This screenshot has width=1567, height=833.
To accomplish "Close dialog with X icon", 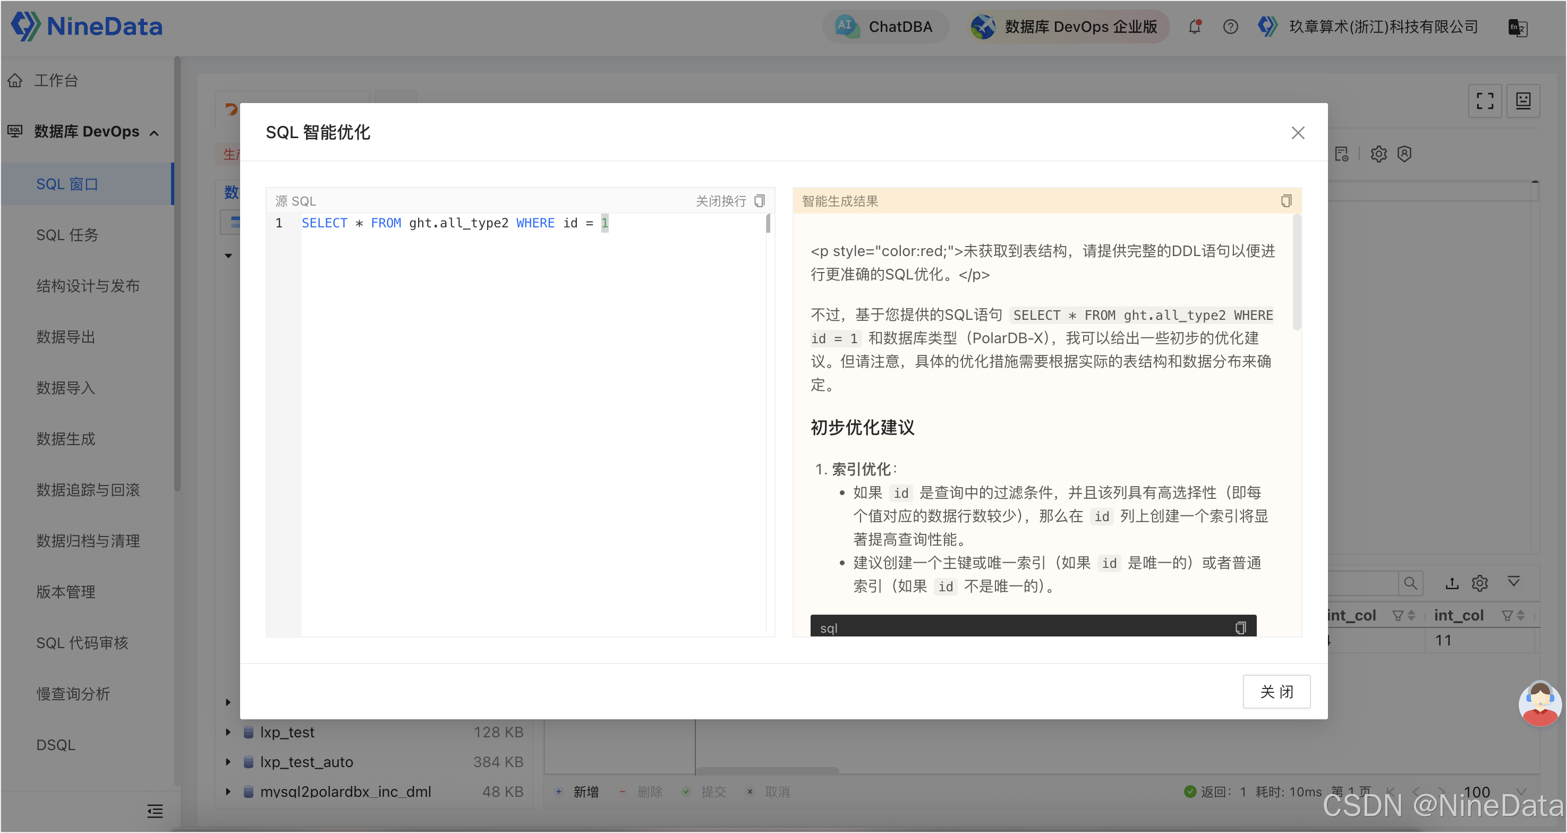I will 1298,133.
